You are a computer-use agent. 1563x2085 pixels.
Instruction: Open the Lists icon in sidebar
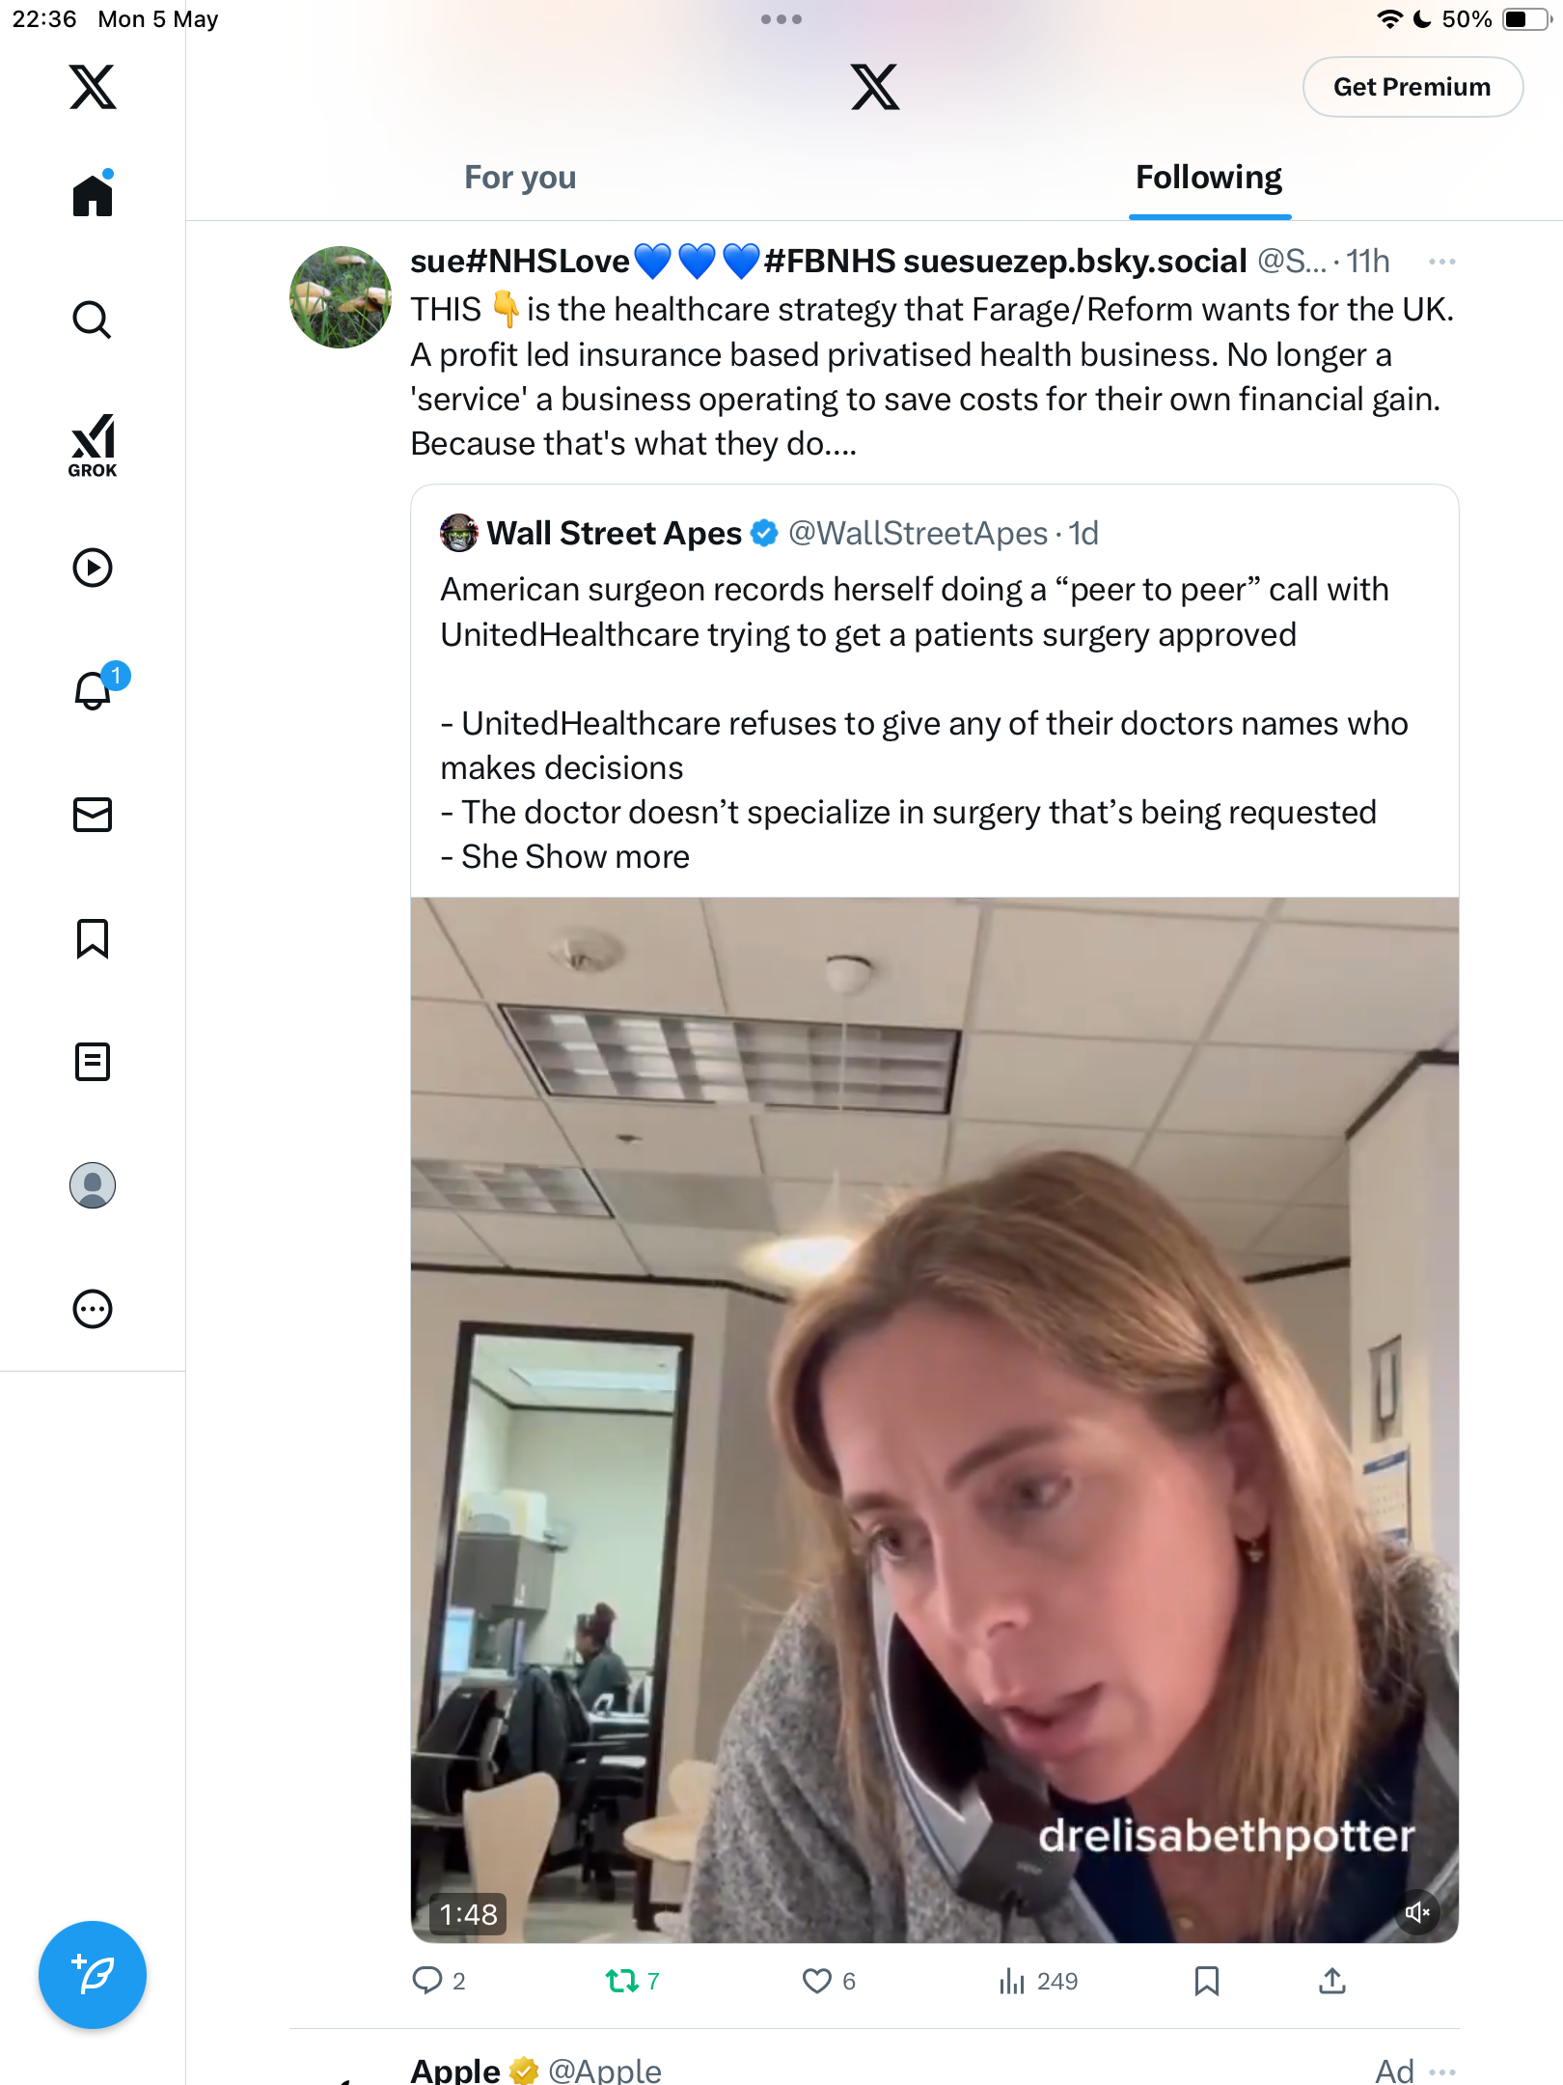[x=93, y=1062]
